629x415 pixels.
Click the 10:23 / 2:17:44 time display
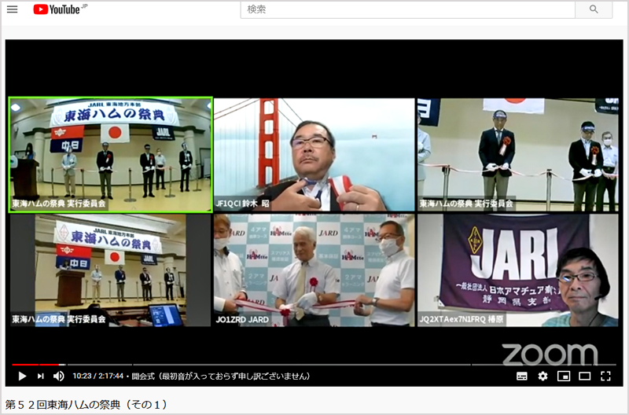tap(97, 376)
